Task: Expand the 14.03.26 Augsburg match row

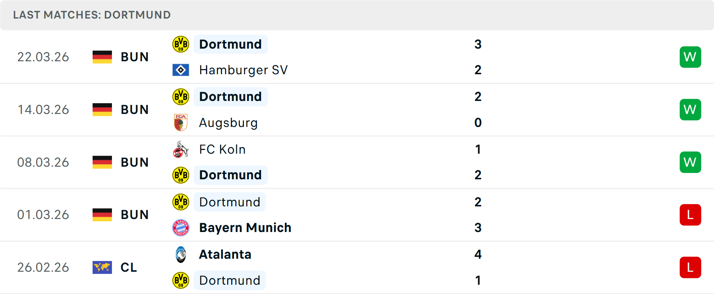Action: [357, 110]
